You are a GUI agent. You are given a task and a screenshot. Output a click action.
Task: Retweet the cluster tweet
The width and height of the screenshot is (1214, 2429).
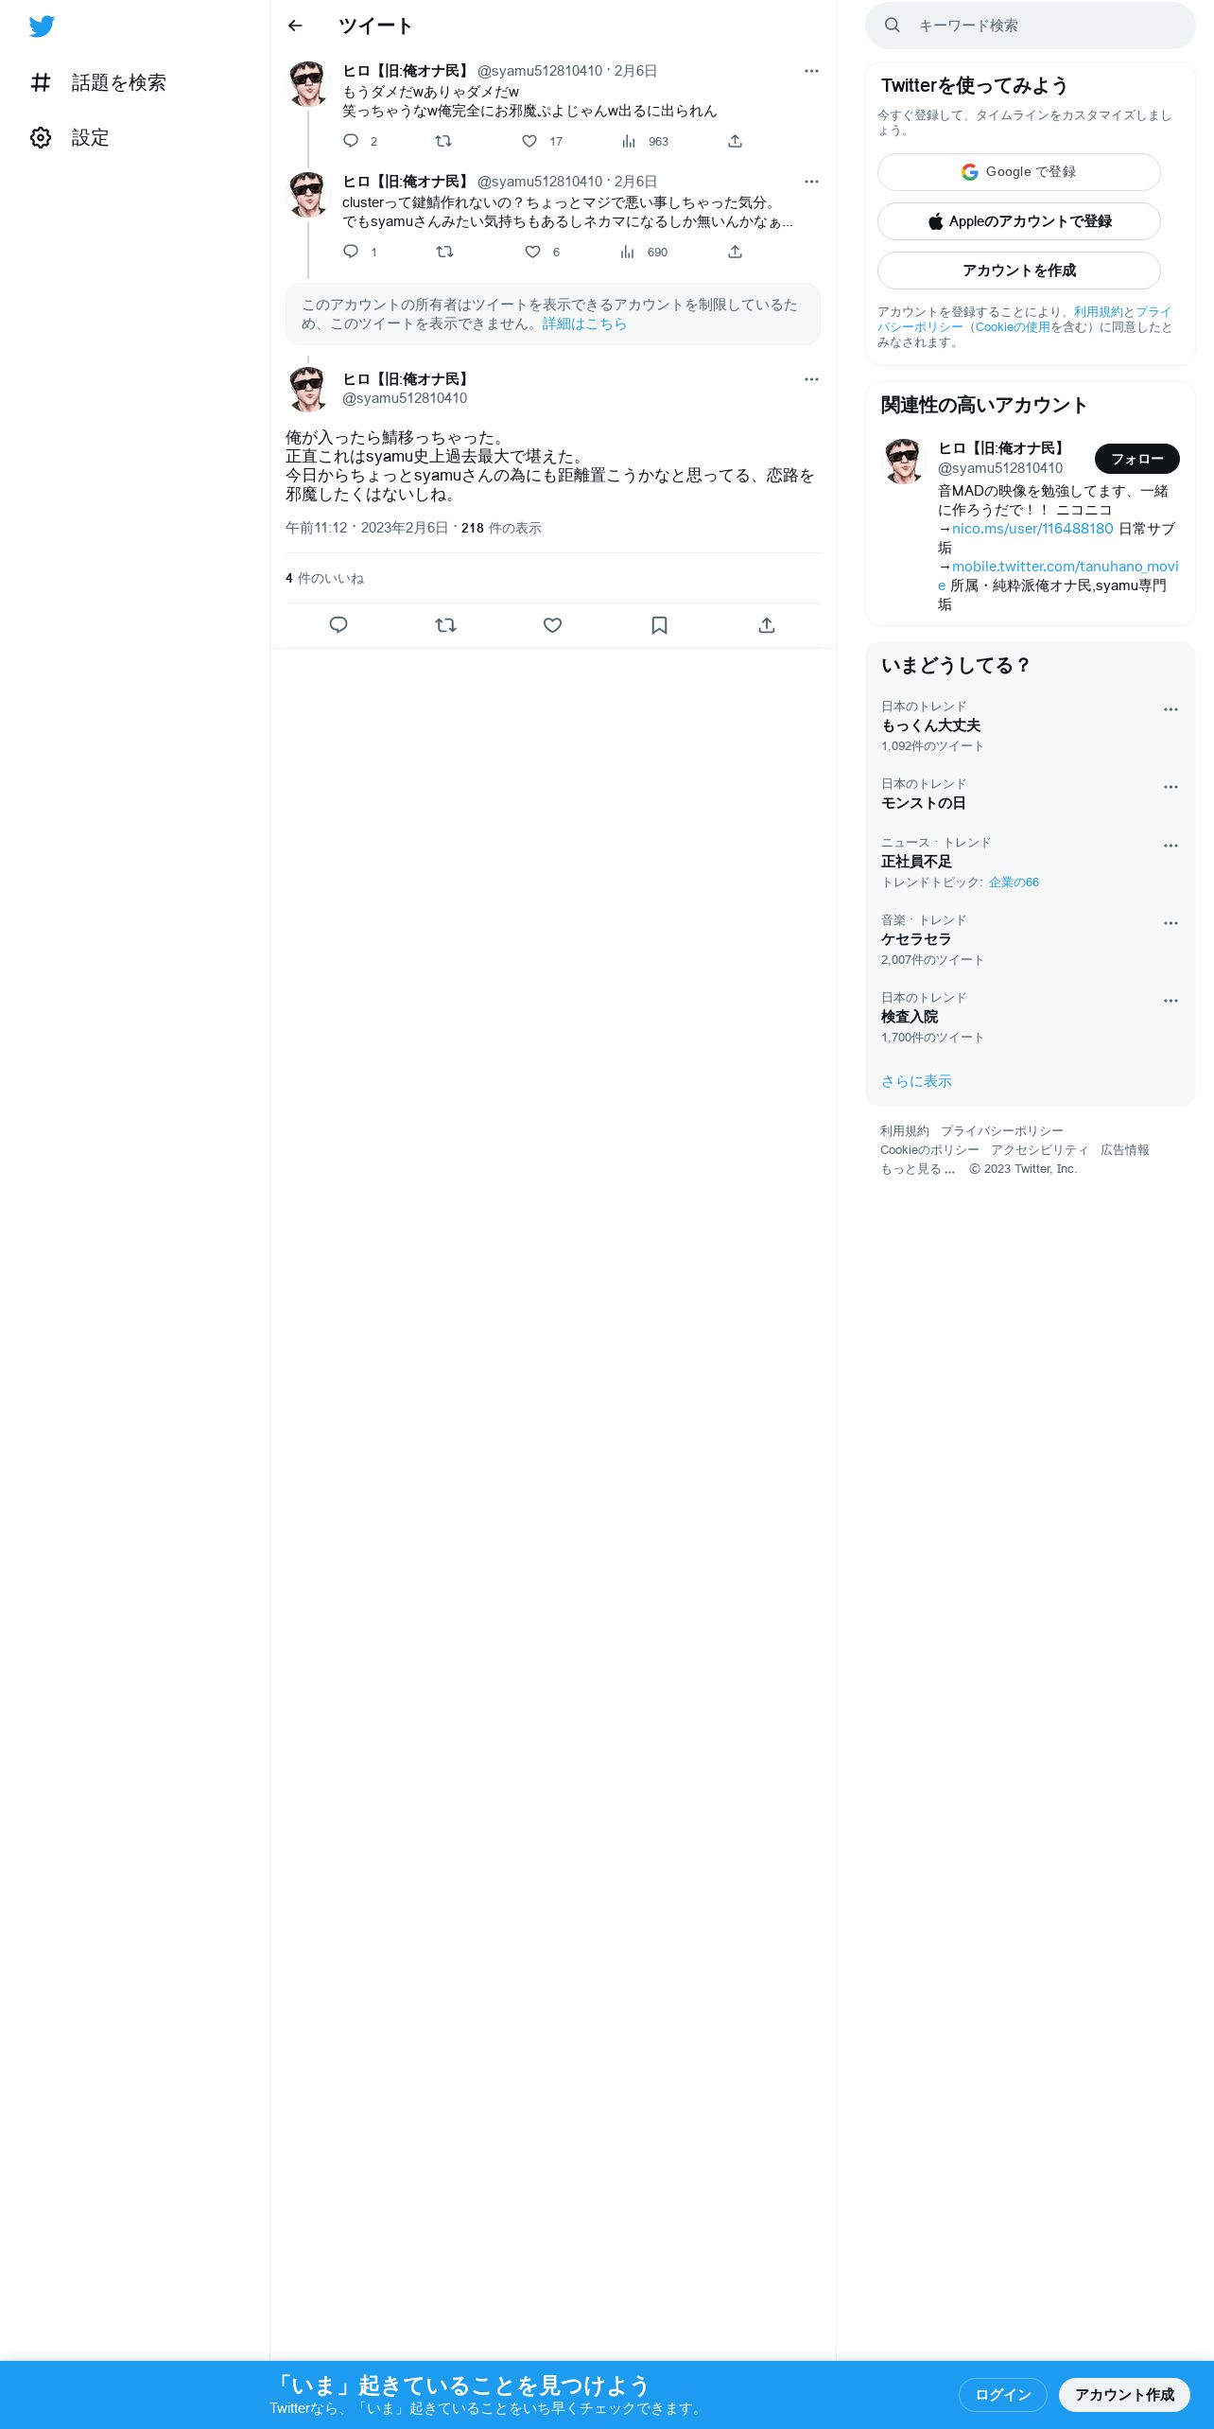tap(444, 252)
